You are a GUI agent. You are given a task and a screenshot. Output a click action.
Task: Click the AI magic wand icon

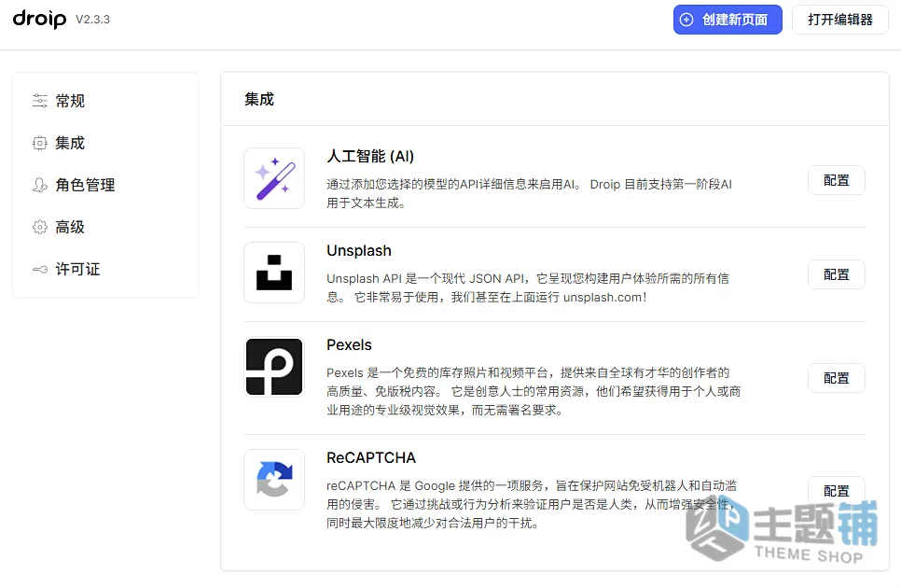pos(274,178)
